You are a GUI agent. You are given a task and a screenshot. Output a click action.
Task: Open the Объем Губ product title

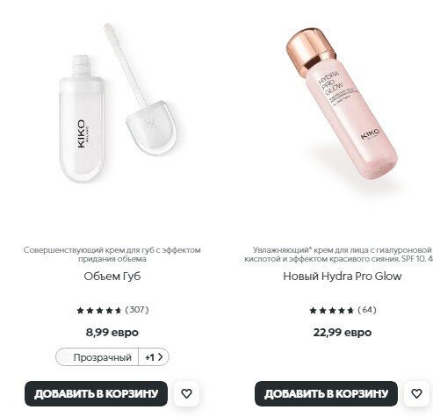click(112, 276)
